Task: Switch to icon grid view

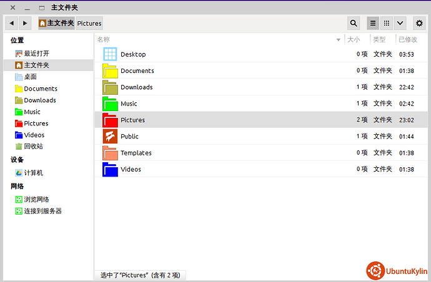Action: (387, 23)
